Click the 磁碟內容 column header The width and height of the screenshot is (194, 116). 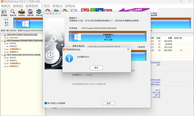coord(178,38)
